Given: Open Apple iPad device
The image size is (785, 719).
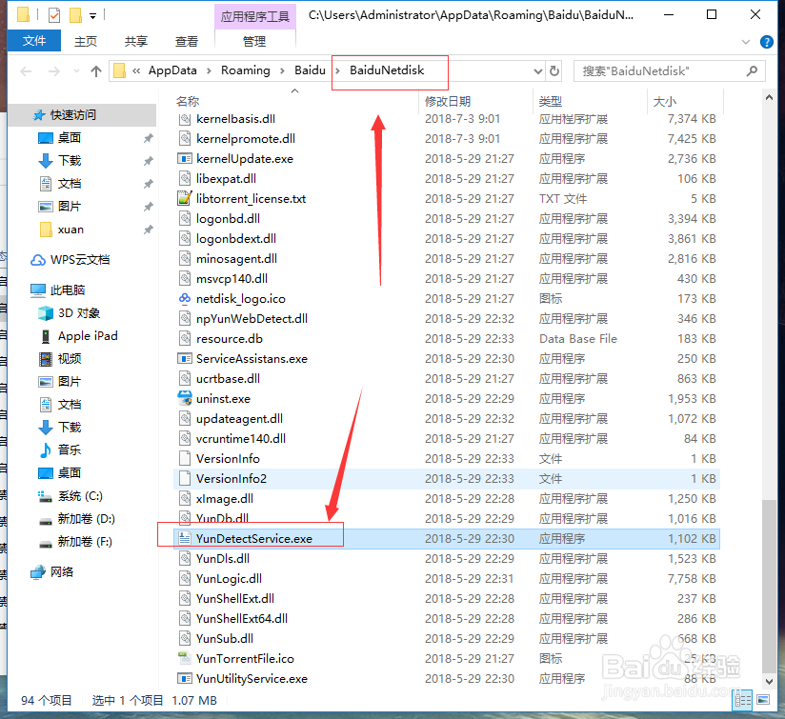Looking at the screenshot, I should (x=88, y=336).
